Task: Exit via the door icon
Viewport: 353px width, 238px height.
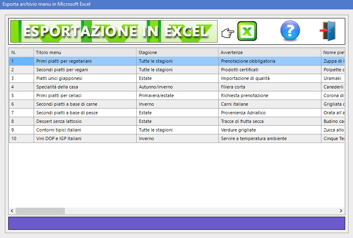Action: (x=328, y=31)
